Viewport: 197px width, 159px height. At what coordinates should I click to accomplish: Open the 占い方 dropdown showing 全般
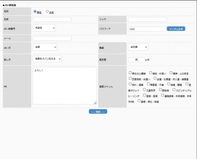pos(45,47)
